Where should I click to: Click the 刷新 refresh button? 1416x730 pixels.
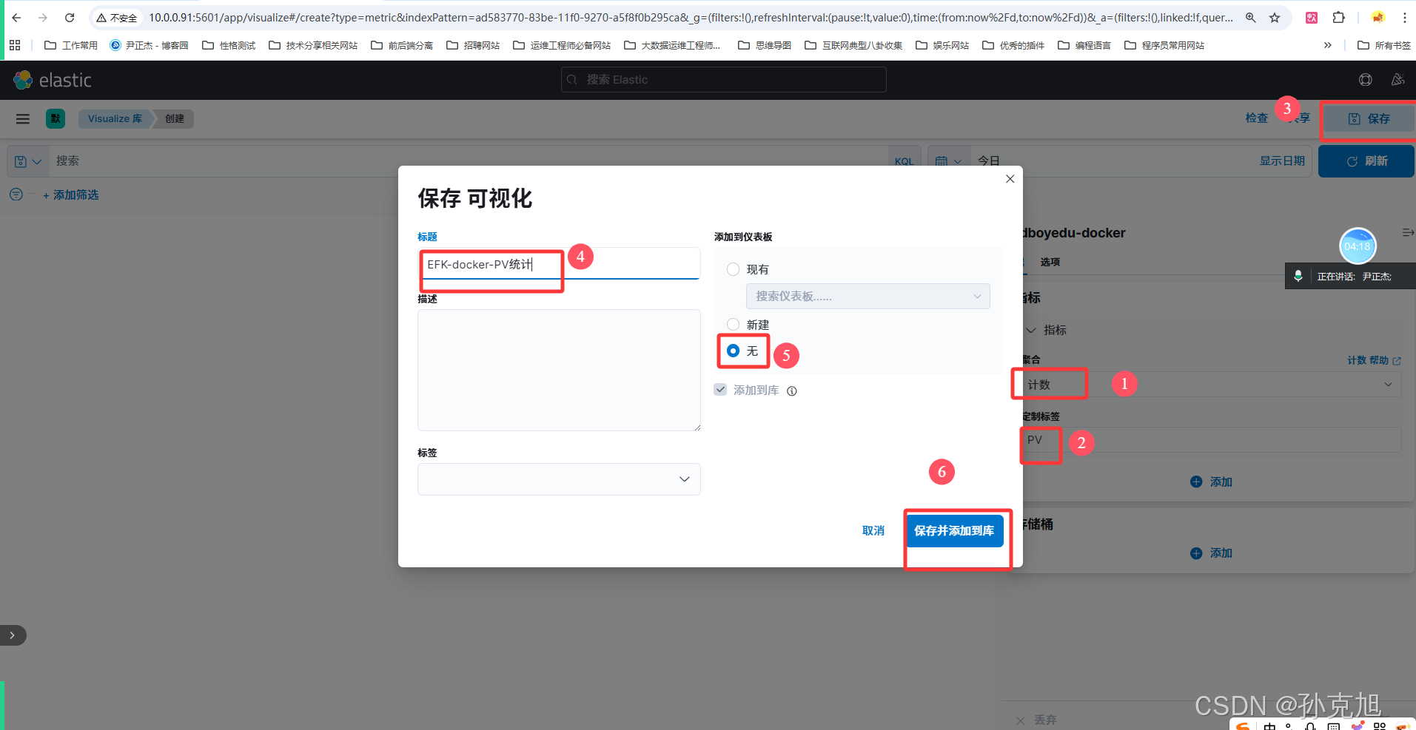point(1366,161)
